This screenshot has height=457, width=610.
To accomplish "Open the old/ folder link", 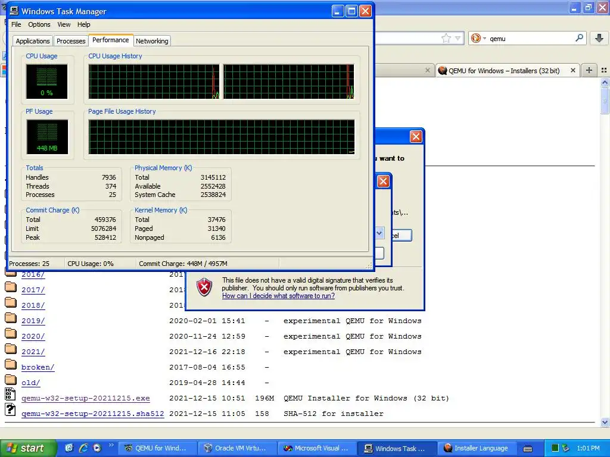I will tap(31, 383).
